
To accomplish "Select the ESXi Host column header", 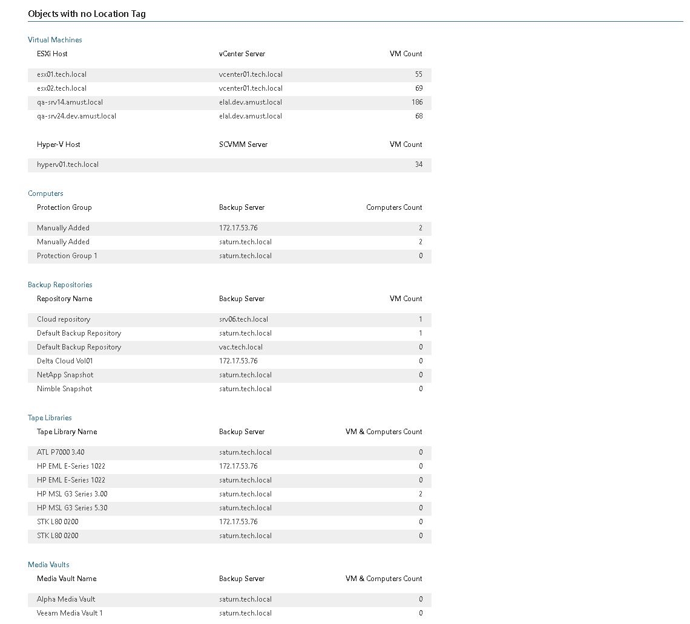I will click(52, 54).
